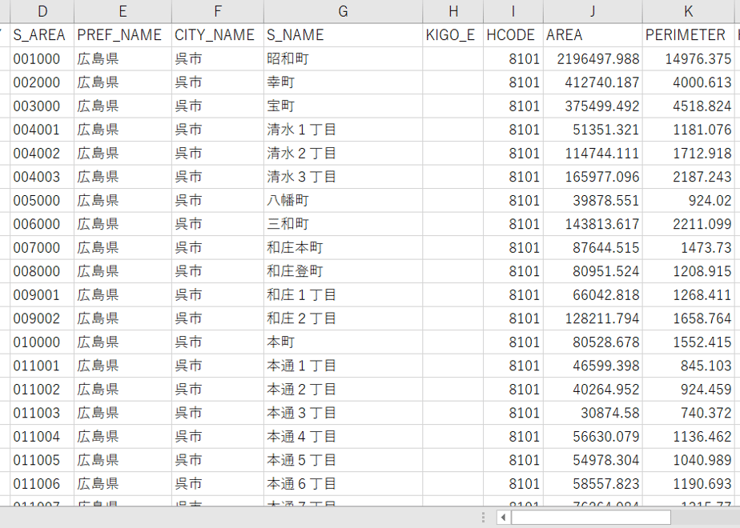Select HCODE 8101 in the 昭和町 row
The image size is (740, 528).
513,59
